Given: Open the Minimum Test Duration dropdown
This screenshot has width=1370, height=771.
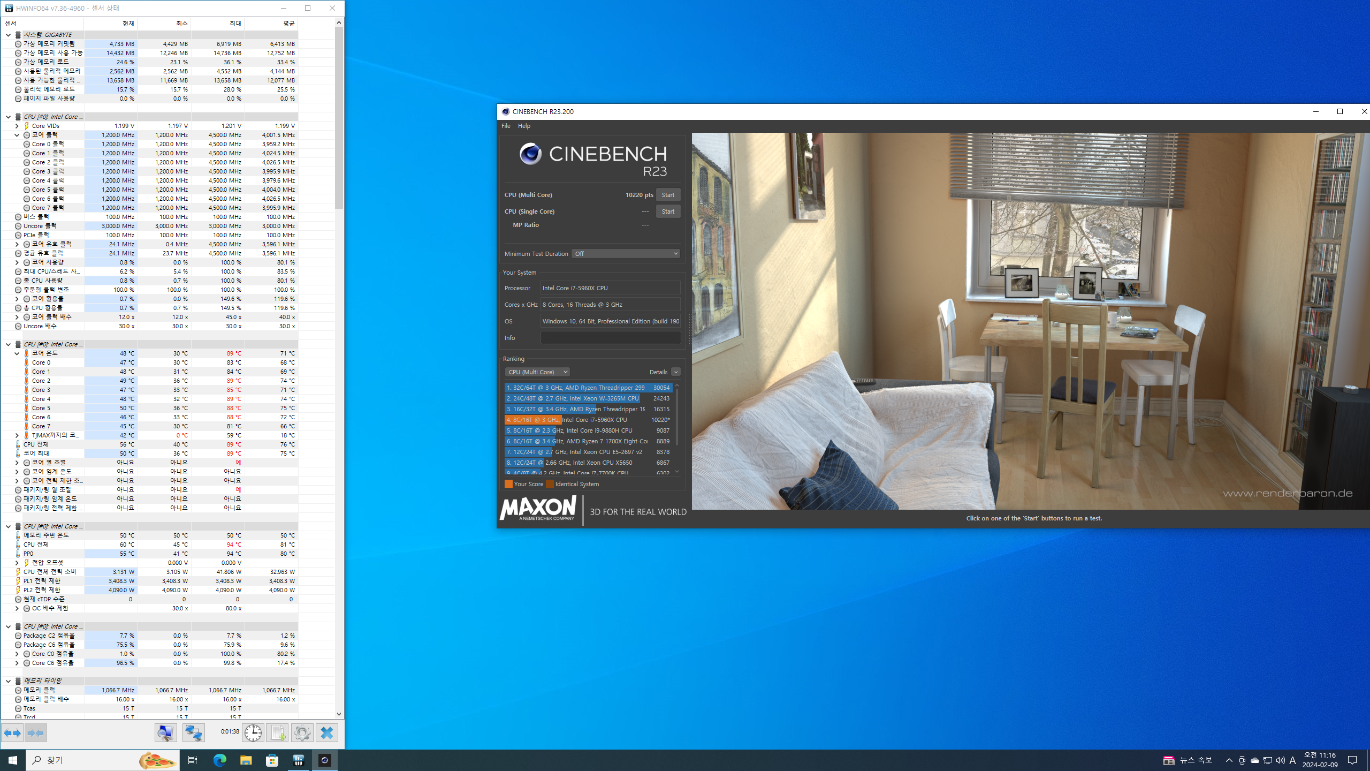Looking at the screenshot, I should (626, 254).
